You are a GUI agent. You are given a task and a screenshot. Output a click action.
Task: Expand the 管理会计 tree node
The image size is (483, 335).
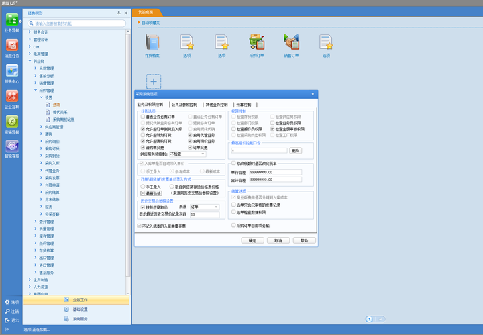[30, 39]
